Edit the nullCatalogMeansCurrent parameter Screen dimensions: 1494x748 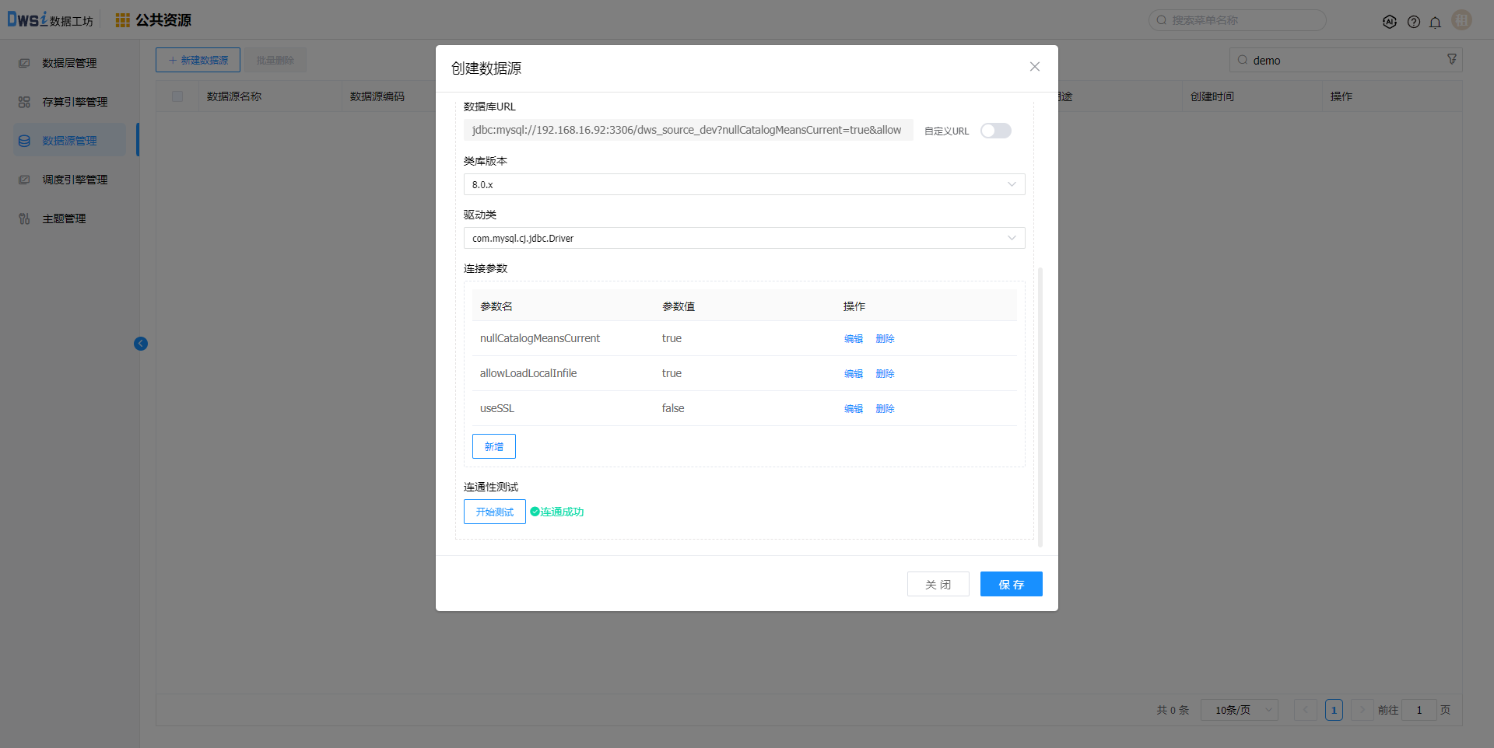point(854,339)
